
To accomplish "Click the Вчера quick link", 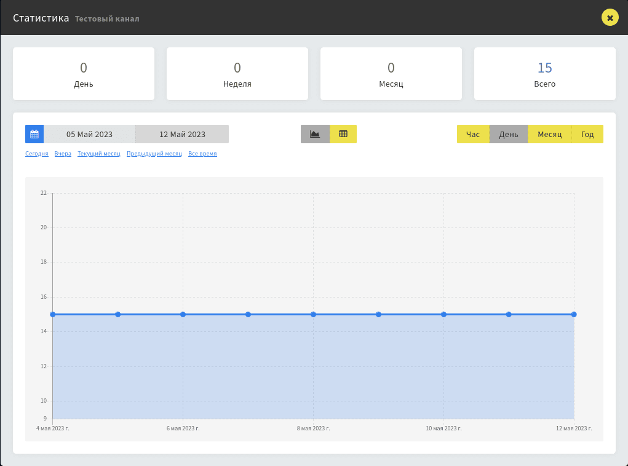I will click(x=63, y=154).
